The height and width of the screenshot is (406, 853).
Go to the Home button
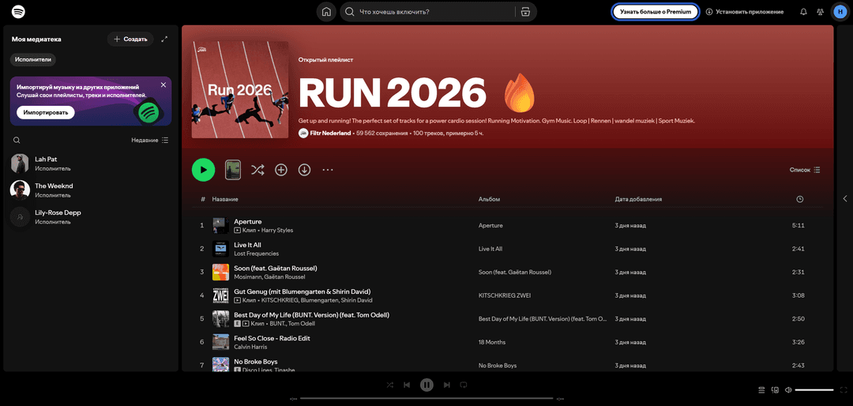pyautogui.click(x=326, y=11)
